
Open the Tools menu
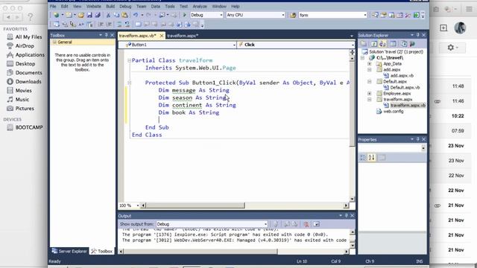170,6
